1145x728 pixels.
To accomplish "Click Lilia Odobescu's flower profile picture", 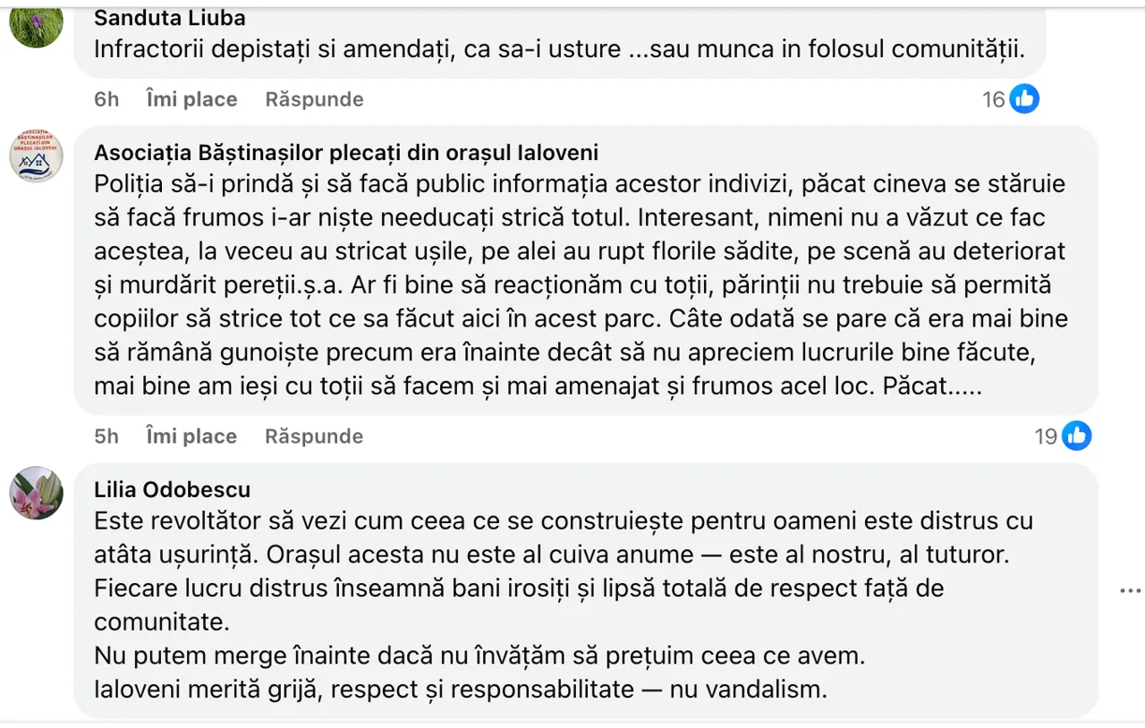I will coord(36,493).
